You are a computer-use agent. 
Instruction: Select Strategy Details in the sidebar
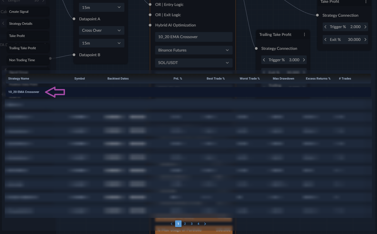point(28,24)
